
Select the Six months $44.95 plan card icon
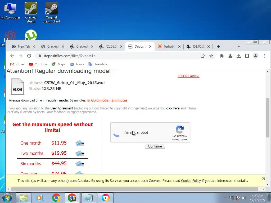click(80, 163)
